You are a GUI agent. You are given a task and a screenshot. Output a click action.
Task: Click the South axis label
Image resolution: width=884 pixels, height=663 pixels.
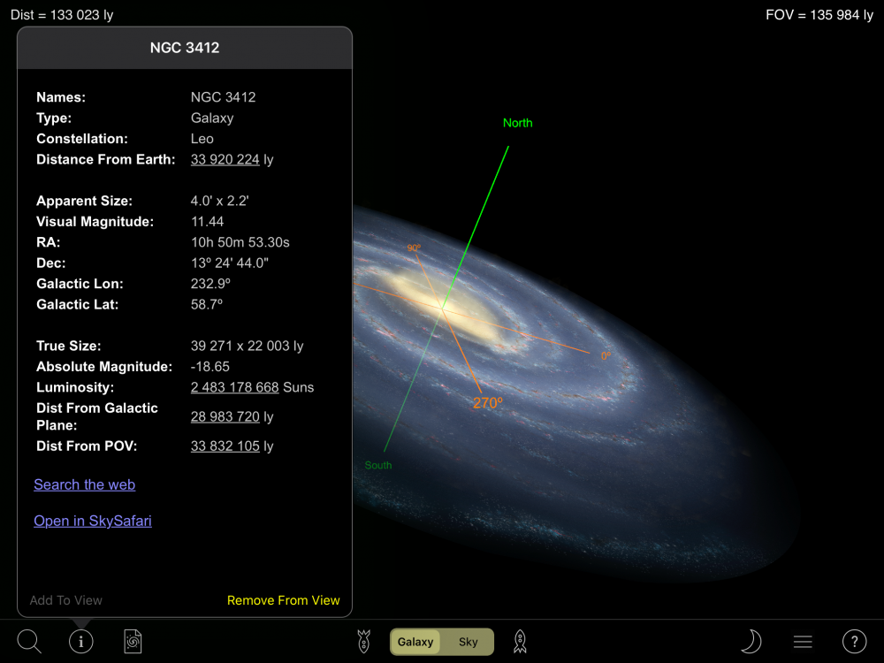[x=377, y=465]
